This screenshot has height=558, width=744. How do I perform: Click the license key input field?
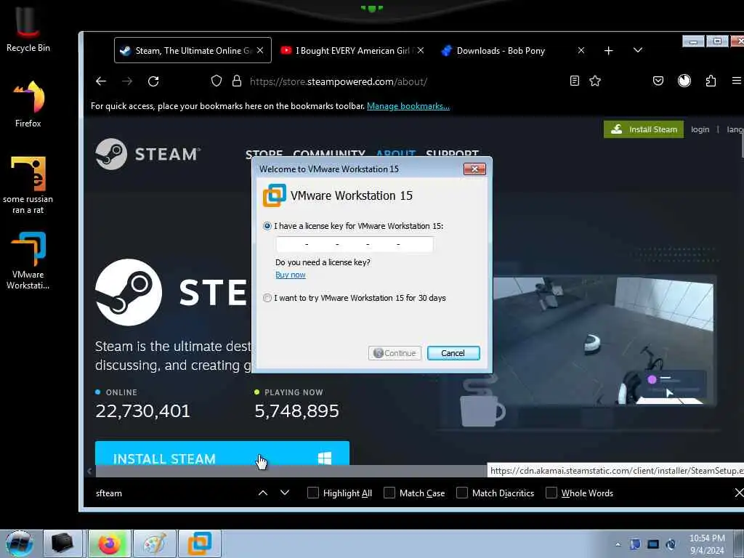(355, 244)
